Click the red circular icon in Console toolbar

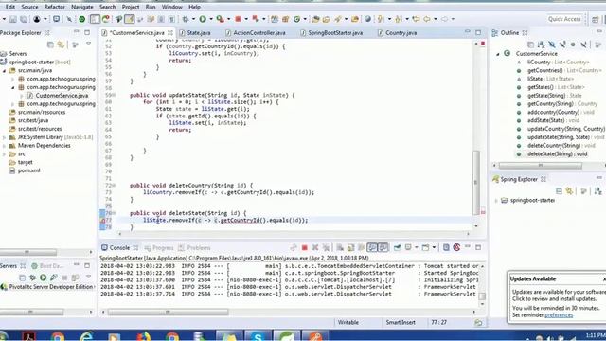(456, 247)
